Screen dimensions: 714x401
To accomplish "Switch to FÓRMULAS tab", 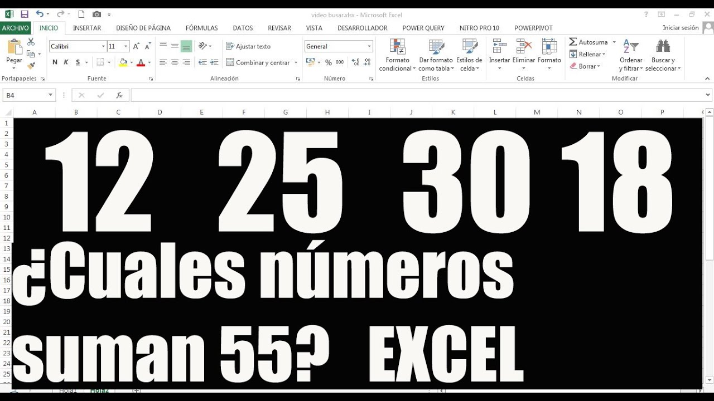I will point(202,28).
